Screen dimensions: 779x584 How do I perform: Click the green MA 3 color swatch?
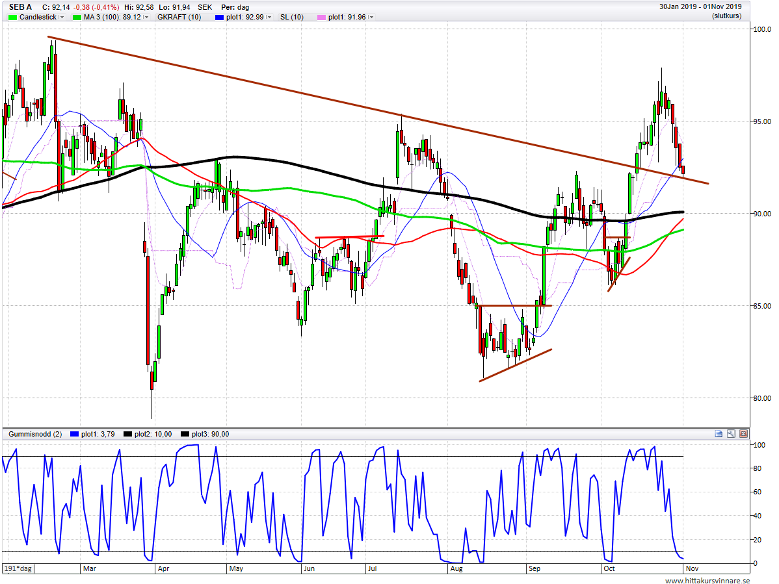[x=77, y=18]
